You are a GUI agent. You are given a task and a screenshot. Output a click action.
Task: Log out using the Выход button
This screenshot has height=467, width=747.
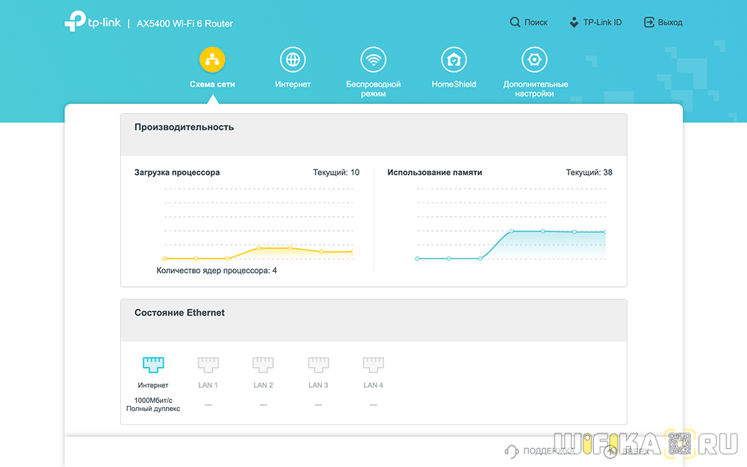[663, 22]
